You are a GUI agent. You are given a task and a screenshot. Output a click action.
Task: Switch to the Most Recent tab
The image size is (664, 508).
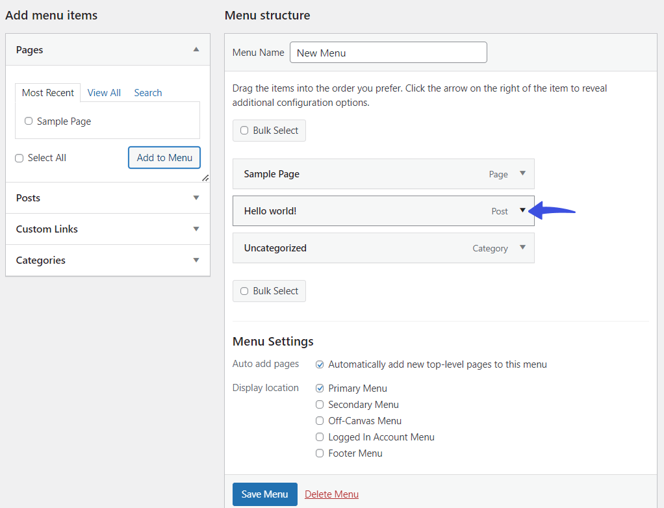pos(48,93)
